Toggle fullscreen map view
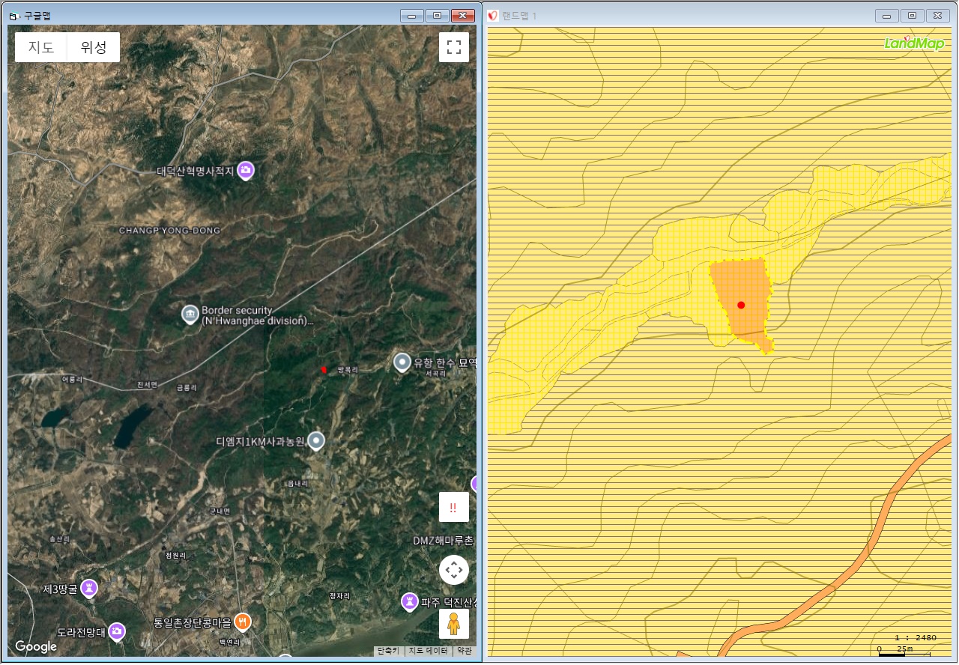This screenshot has height=665, width=959. click(x=453, y=47)
